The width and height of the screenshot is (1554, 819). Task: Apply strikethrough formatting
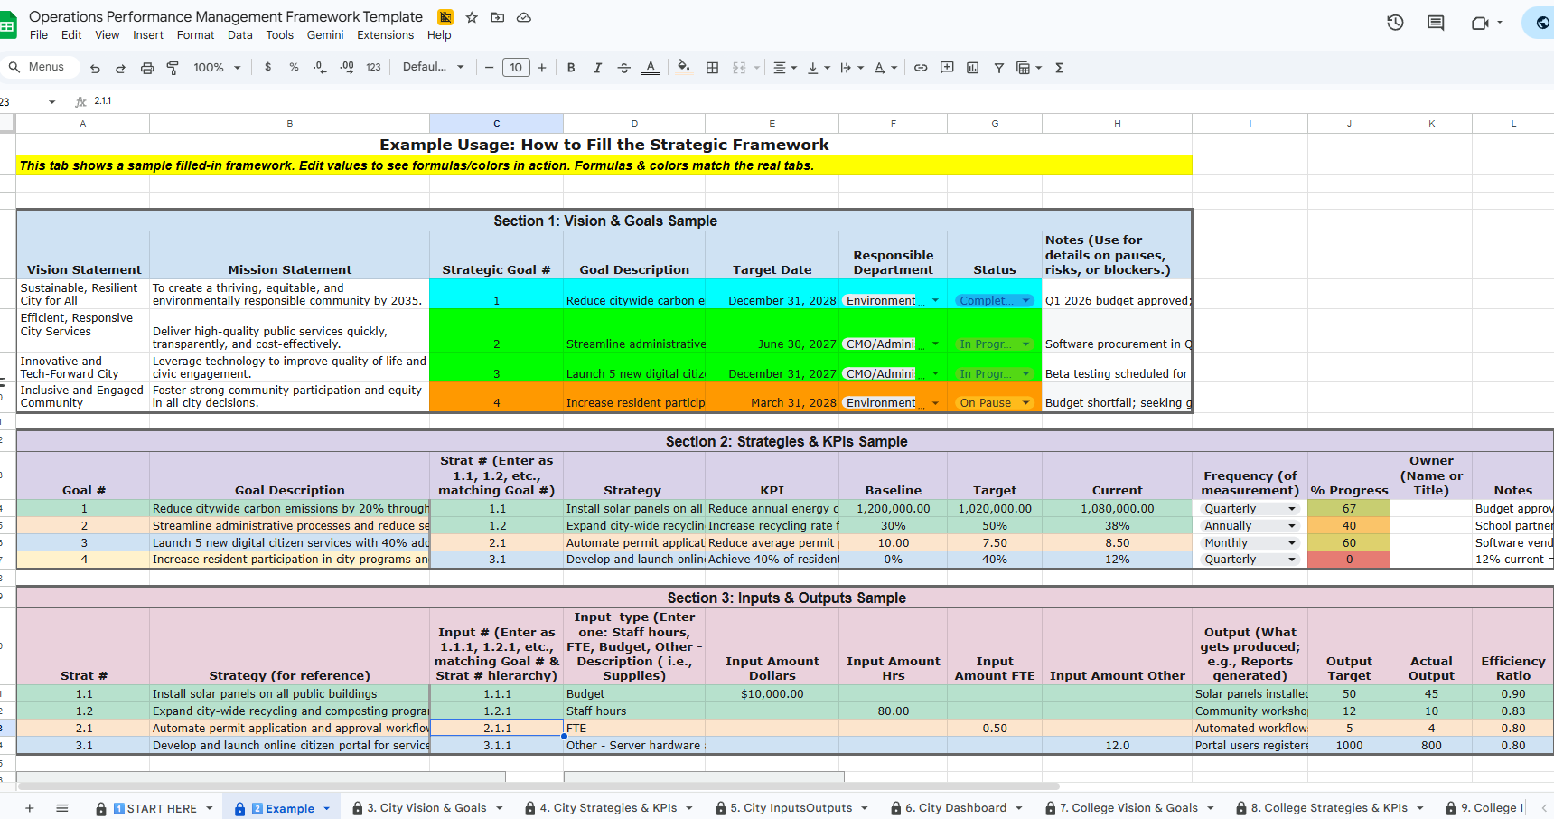pyautogui.click(x=623, y=67)
